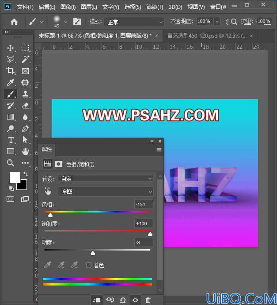The height and width of the screenshot is (305, 277).
Task: Collapse the Properties panel with double arrows
Action: point(152,141)
